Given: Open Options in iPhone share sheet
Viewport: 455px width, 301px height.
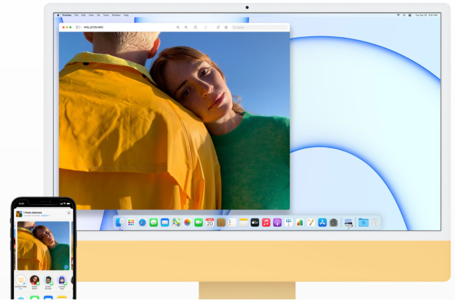Looking at the screenshot, I should (x=46, y=216).
